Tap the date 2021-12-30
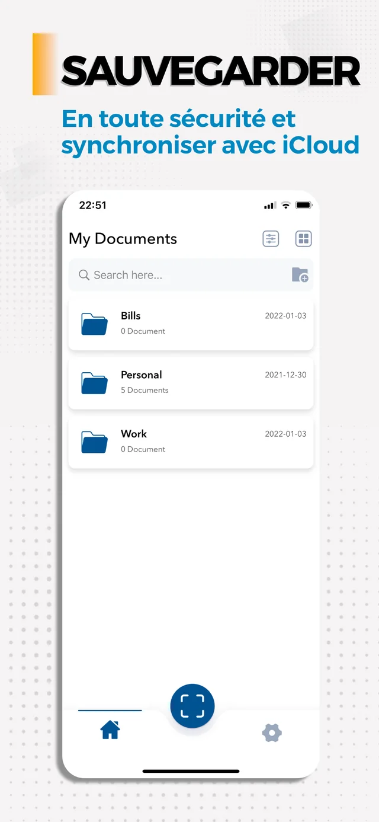Image resolution: width=379 pixels, height=822 pixels. click(x=285, y=375)
